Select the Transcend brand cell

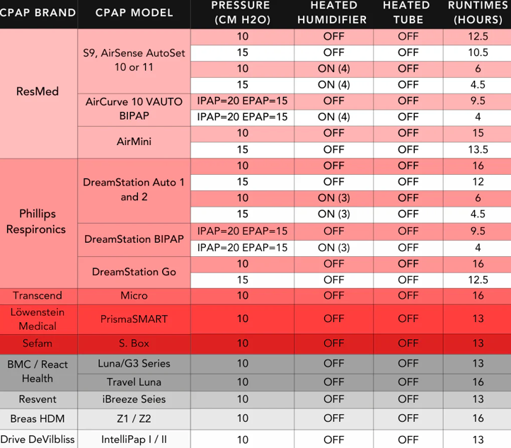tap(38, 296)
